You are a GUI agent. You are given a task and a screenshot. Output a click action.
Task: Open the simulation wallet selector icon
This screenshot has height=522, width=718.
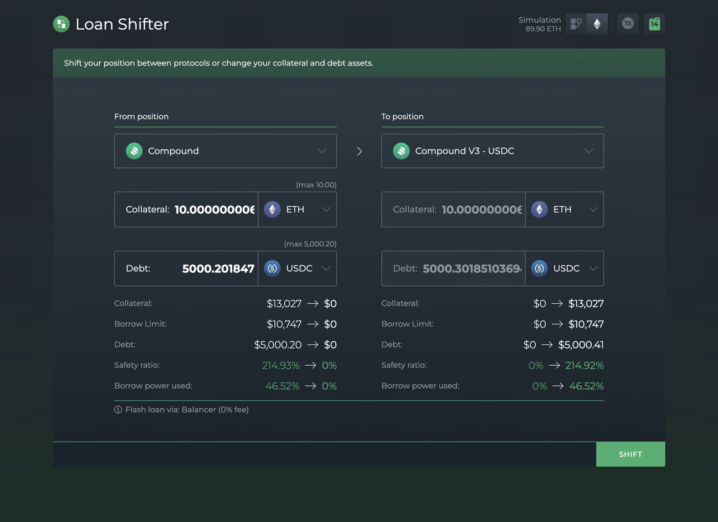(x=576, y=24)
